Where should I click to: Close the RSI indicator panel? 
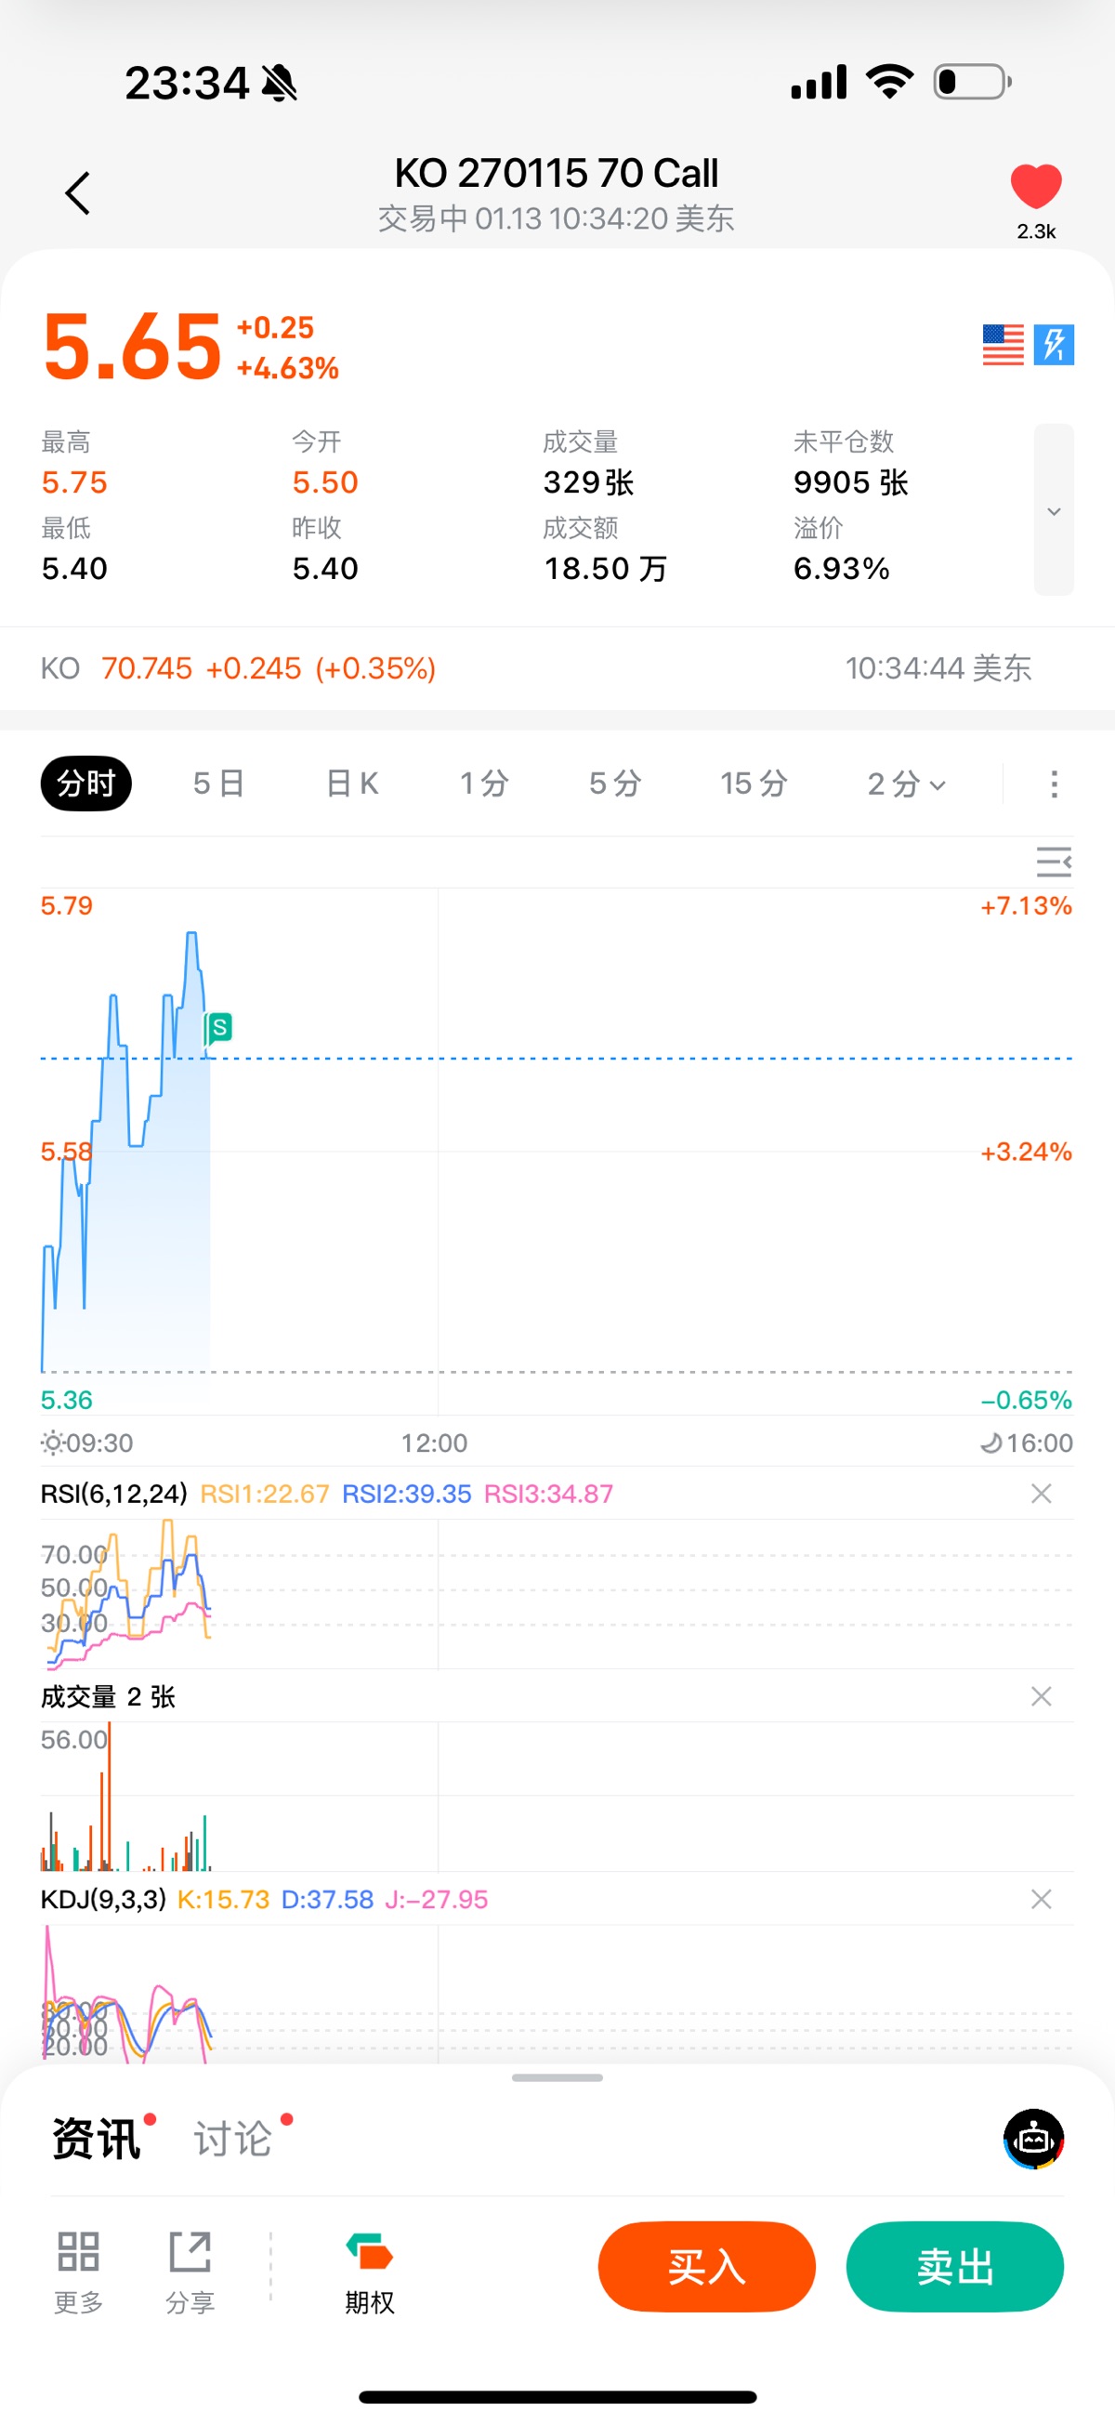[1041, 1494]
